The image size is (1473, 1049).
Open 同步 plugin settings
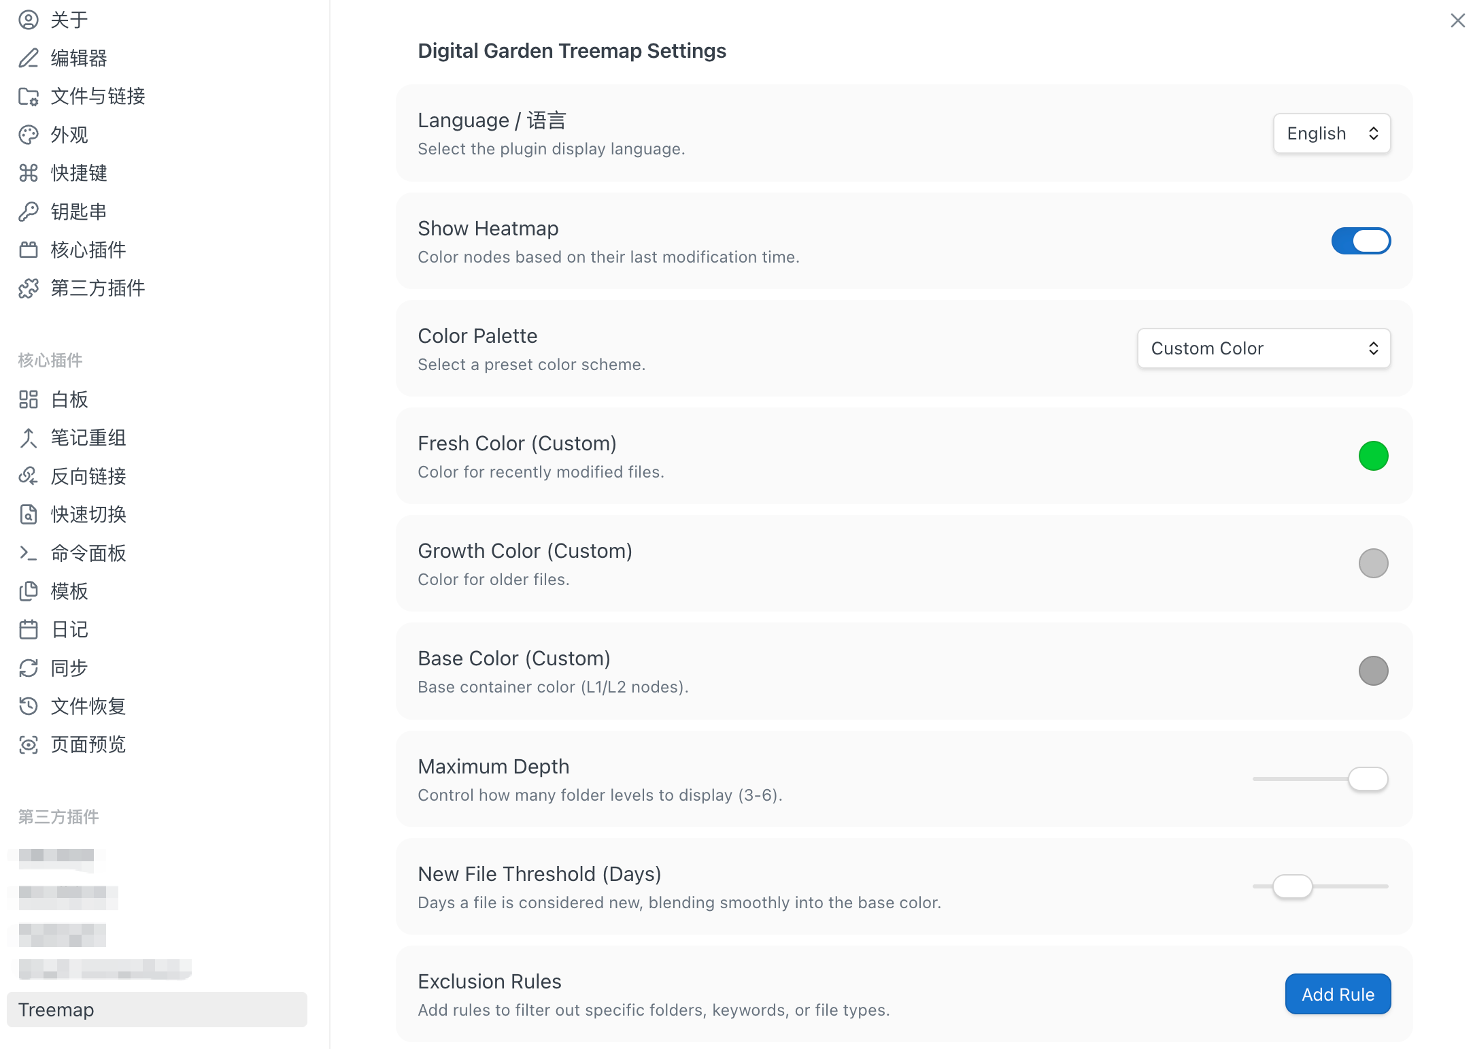(157, 668)
